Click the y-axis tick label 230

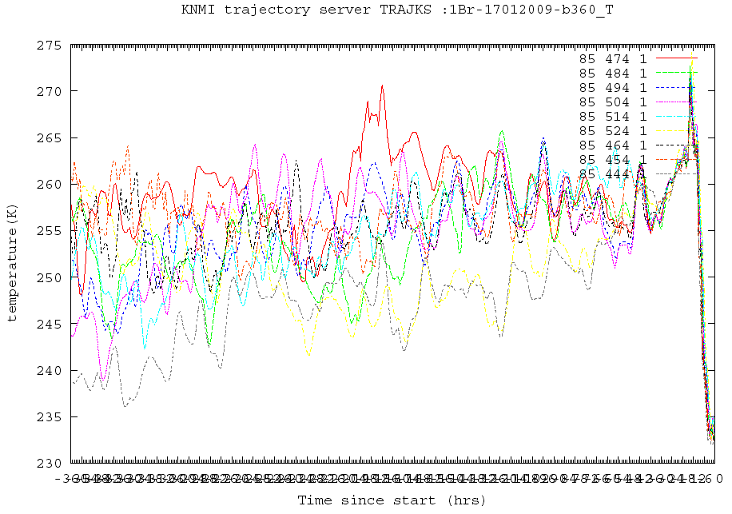coord(49,463)
